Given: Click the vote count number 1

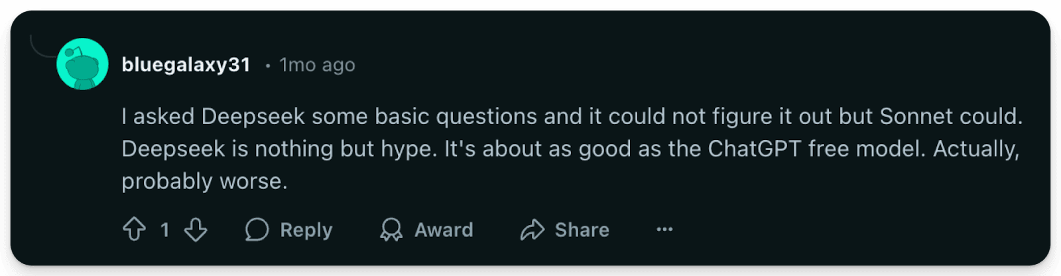Looking at the screenshot, I should click(164, 230).
